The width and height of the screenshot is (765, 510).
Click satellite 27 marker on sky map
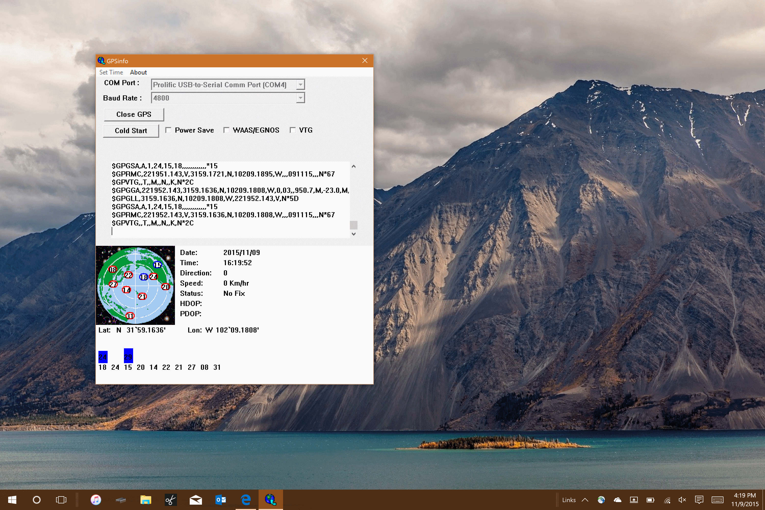click(113, 284)
